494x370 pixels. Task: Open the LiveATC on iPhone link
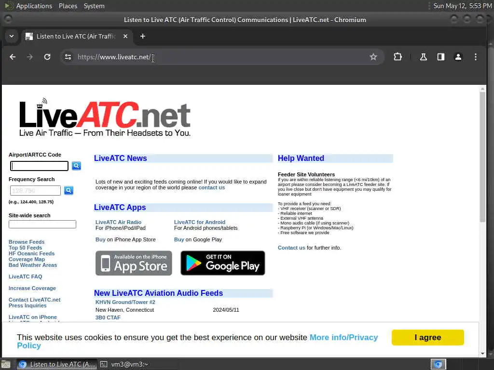point(33,317)
